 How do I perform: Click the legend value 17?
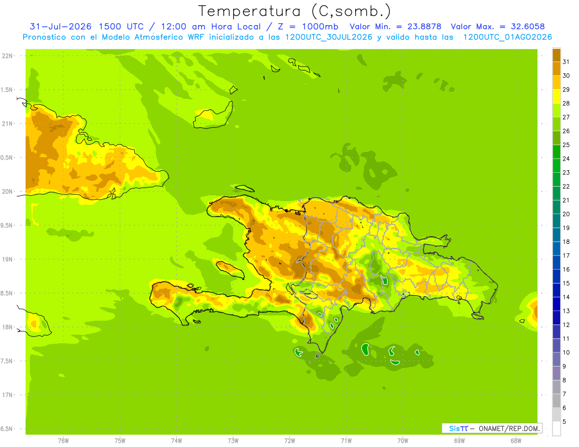[x=566, y=256]
